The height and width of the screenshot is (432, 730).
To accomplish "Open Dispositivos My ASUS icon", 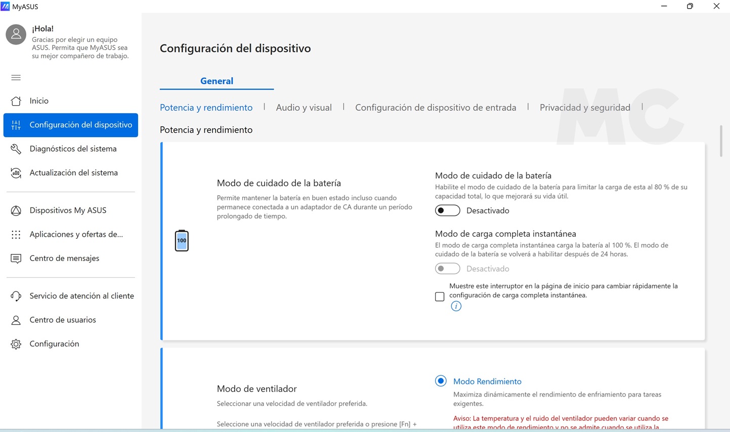I will click(16, 210).
